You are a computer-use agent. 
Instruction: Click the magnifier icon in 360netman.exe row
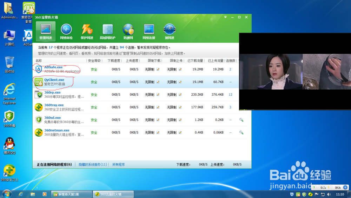[241, 132]
